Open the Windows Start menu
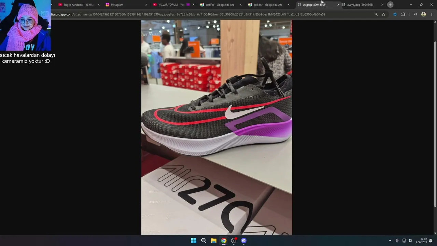This screenshot has width=437, height=246. click(194, 241)
